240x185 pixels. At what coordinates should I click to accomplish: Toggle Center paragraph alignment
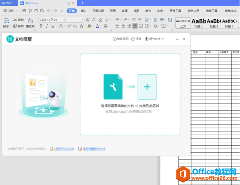point(123,26)
